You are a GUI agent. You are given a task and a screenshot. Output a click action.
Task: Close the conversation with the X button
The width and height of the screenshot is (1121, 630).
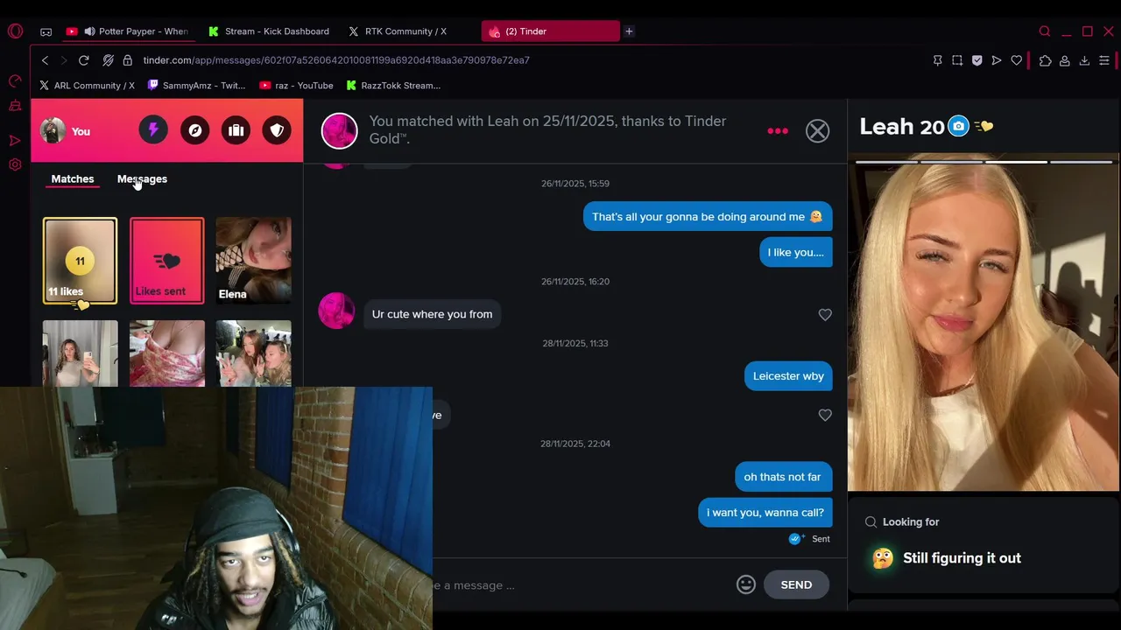[x=817, y=131]
